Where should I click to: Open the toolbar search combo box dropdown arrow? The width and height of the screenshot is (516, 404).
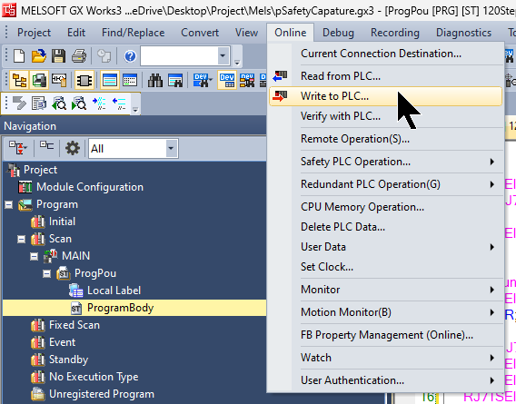[x=223, y=55]
